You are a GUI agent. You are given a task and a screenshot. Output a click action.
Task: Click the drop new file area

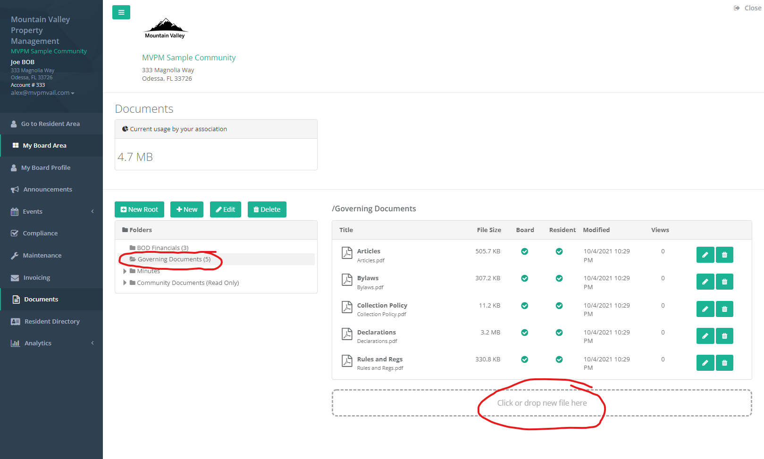click(542, 403)
